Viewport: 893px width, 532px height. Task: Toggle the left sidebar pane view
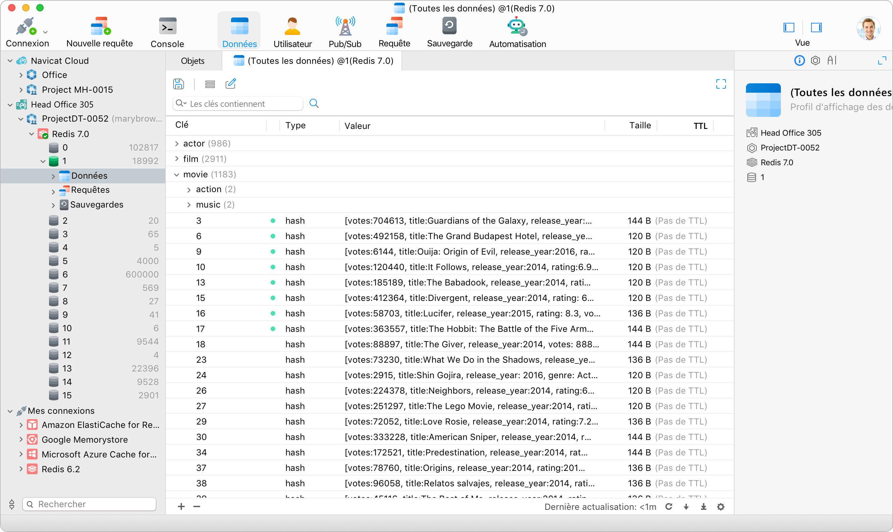click(x=789, y=28)
